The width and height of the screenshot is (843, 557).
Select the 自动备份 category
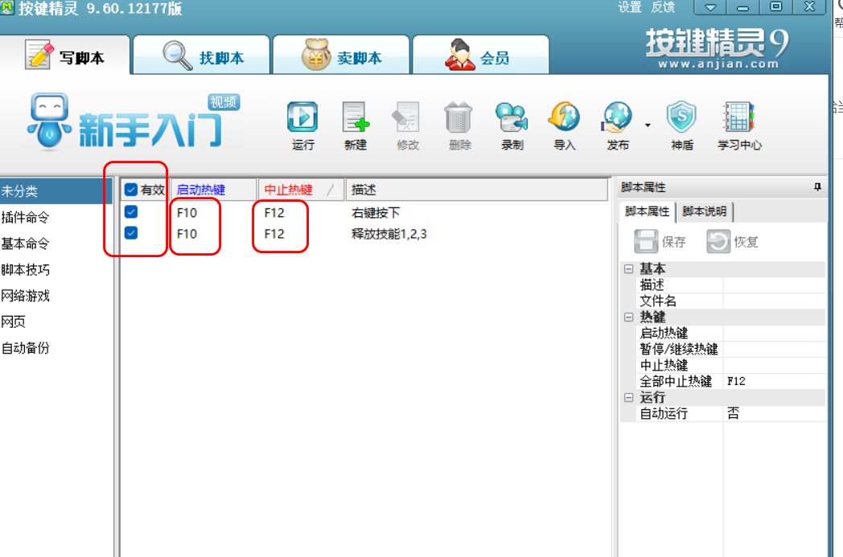56,348
